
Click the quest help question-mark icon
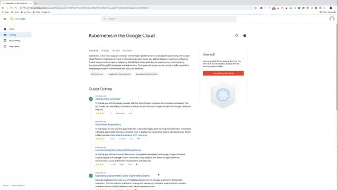point(245,36)
